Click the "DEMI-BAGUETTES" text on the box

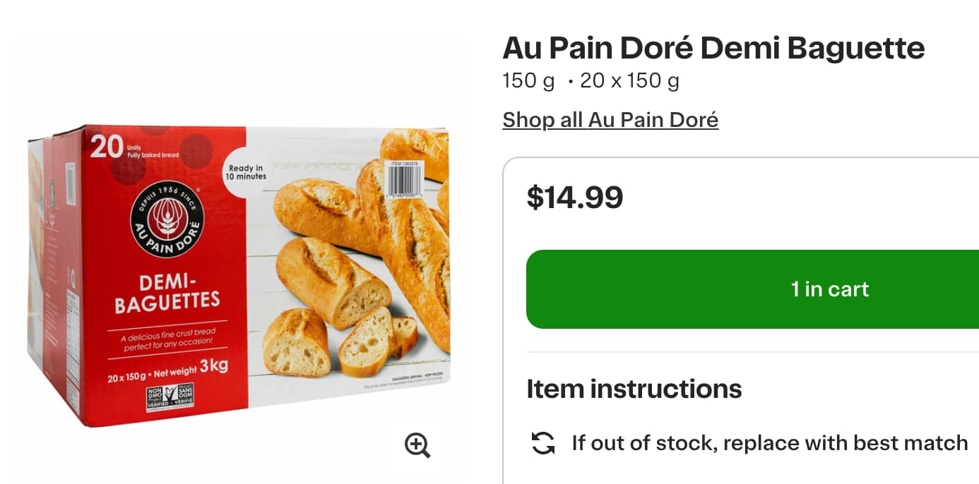[167, 293]
